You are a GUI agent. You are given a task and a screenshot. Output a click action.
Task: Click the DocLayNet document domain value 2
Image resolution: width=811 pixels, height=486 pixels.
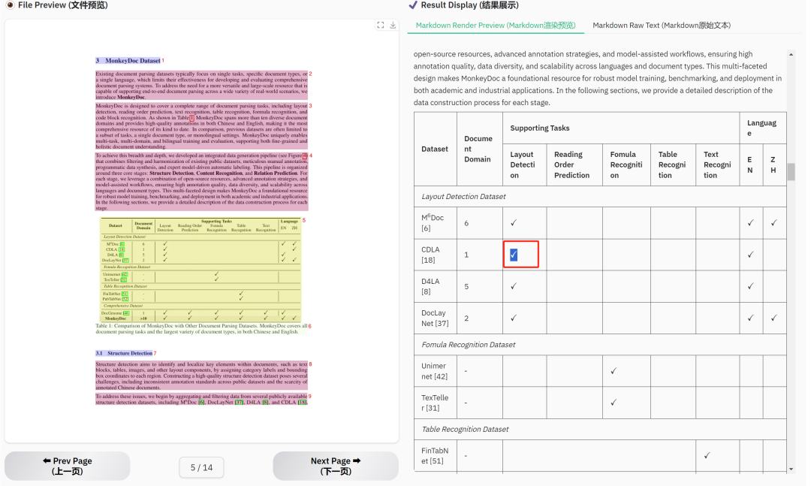pos(466,318)
